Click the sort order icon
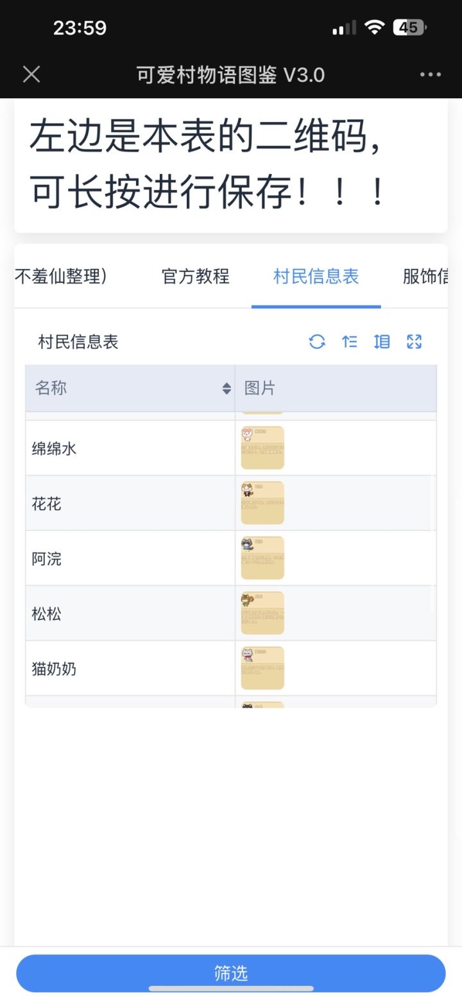 (x=350, y=341)
